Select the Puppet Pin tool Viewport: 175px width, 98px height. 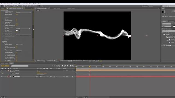(33, 6)
